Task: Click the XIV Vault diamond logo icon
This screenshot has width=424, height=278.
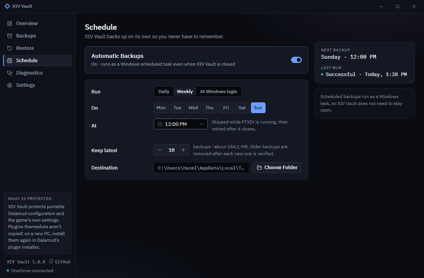Action: coord(7,6)
